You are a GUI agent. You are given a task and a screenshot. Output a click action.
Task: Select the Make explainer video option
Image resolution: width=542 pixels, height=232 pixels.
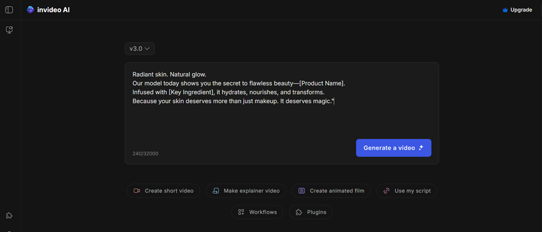click(246, 191)
